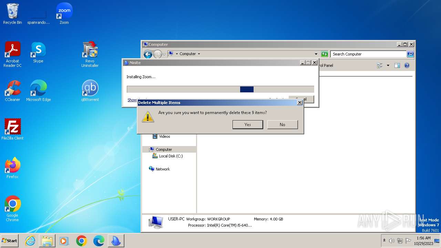Open Internet Explorer from taskbar
Image resolution: width=441 pixels, height=248 pixels.
(30, 241)
